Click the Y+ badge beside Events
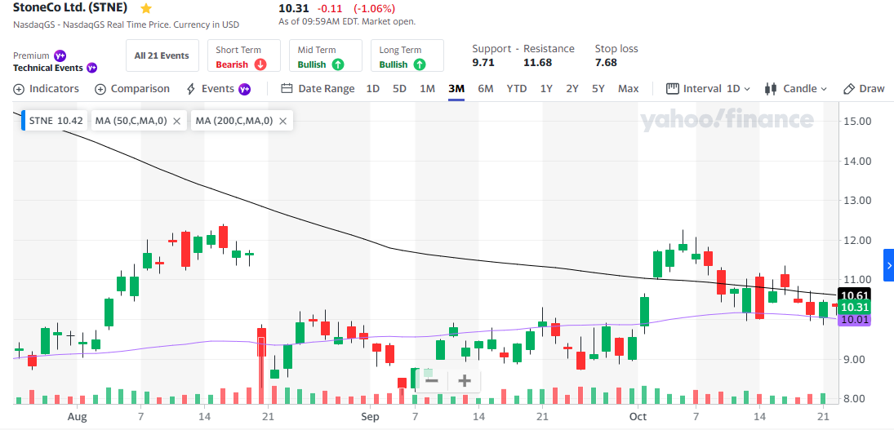 click(x=245, y=89)
